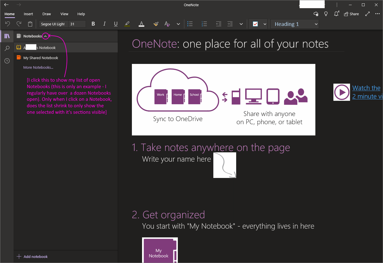Click the heading Take notes anywhere on the page

(211, 148)
